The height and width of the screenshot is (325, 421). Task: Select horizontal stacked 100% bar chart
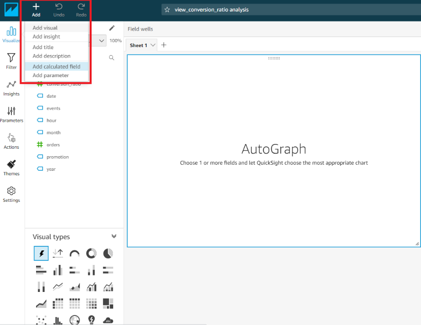(x=108, y=270)
